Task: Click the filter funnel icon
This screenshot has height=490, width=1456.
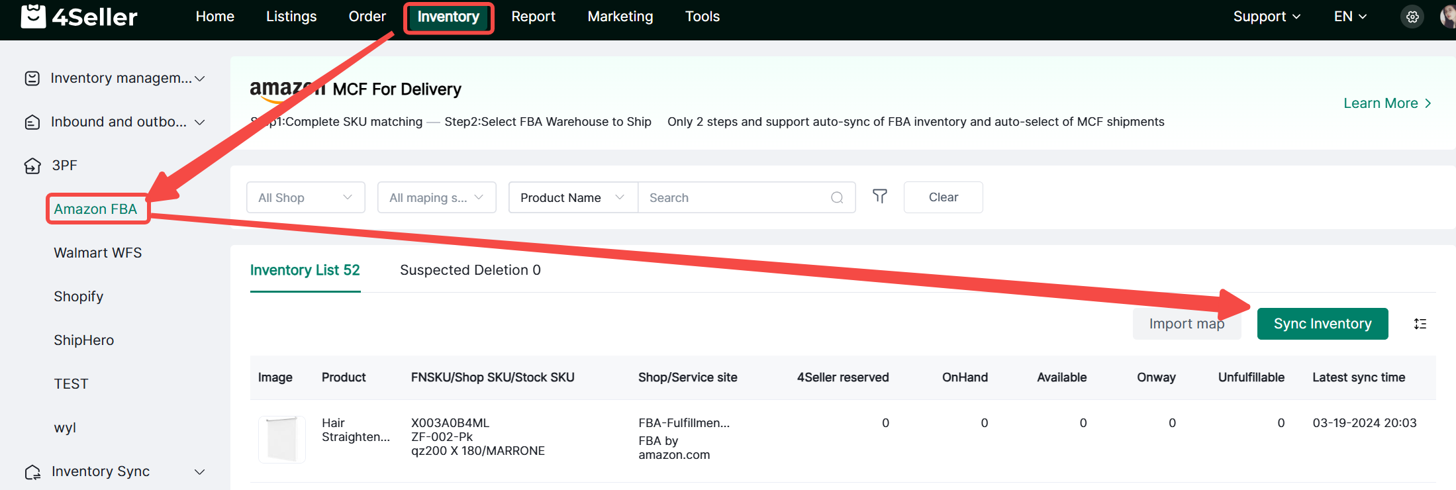Action: click(x=879, y=197)
